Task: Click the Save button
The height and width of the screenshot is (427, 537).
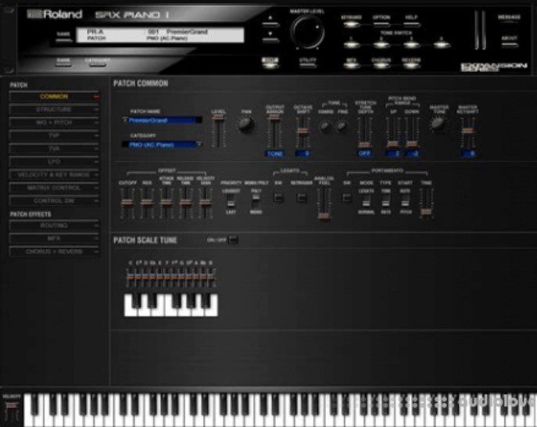Action: 63,40
